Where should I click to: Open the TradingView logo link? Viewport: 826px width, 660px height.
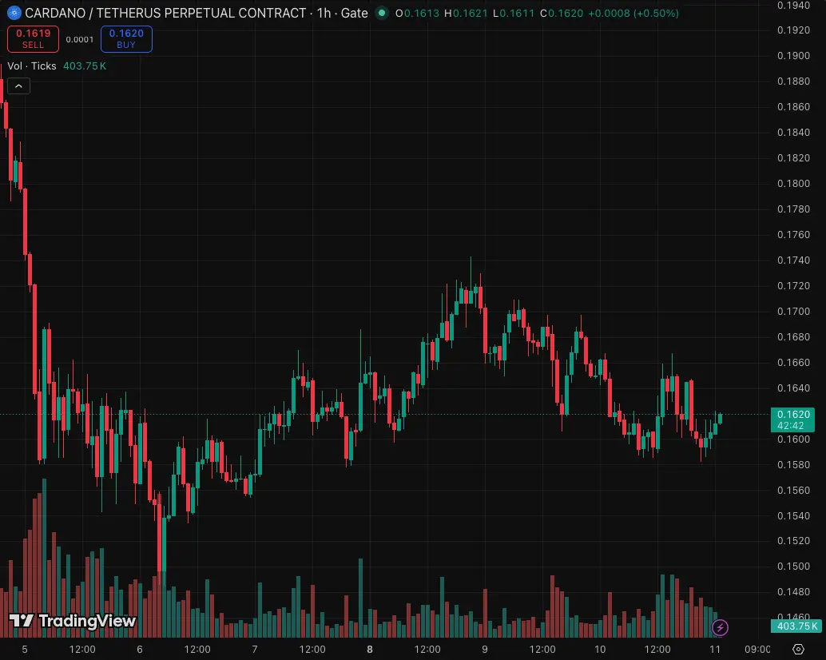pos(73,621)
